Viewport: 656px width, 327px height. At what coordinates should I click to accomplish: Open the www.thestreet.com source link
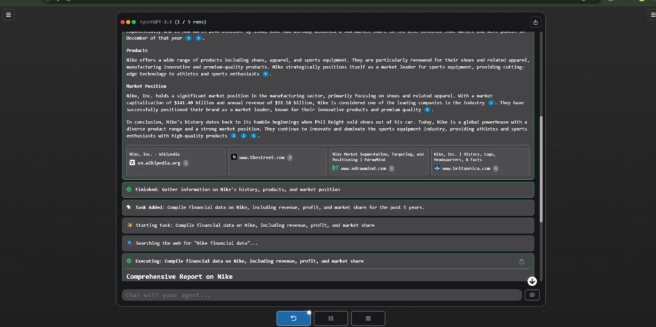point(261,157)
